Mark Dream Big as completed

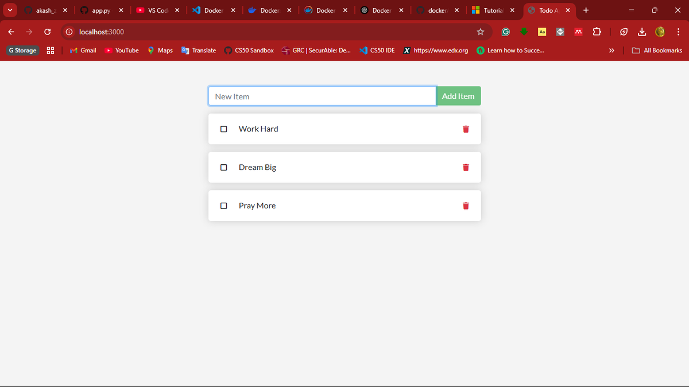(224, 168)
